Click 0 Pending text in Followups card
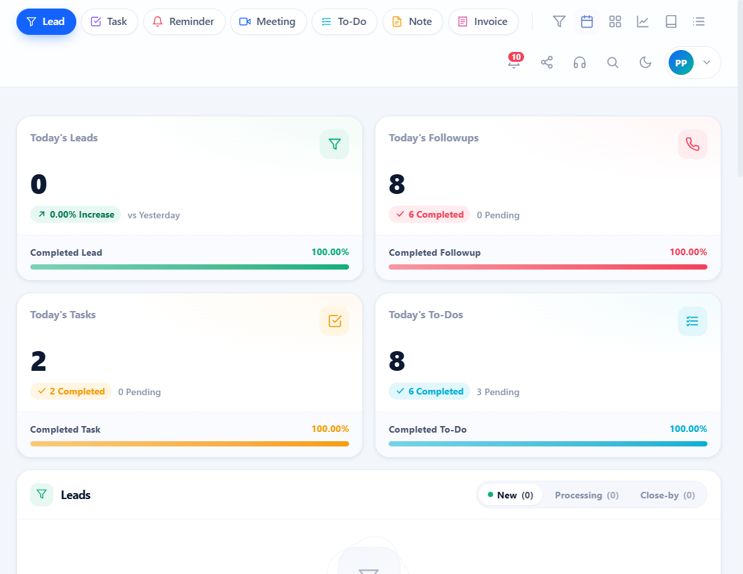The width and height of the screenshot is (743, 574). pyautogui.click(x=498, y=215)
